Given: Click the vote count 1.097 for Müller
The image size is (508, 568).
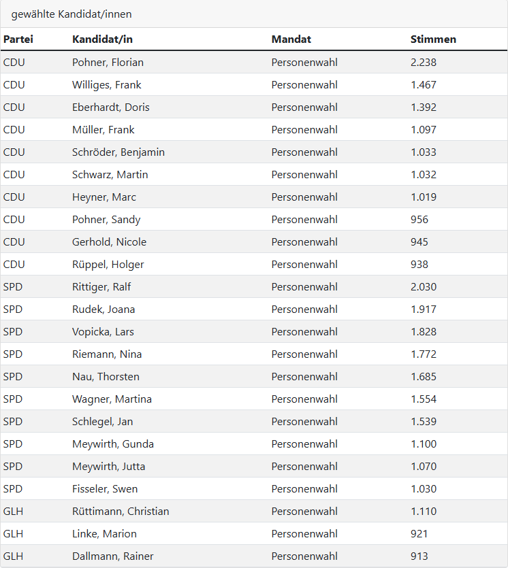Looking at the screenshot, I should click(423, 130).
